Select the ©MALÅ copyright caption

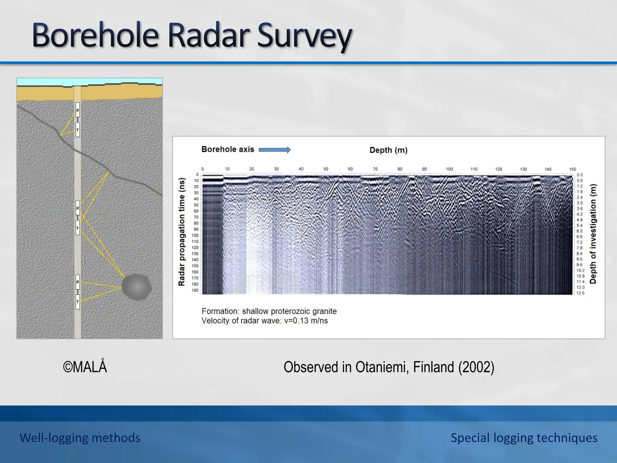[85, 367]
